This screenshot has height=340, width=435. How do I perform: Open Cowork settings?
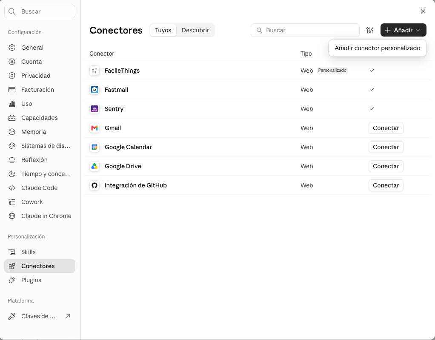40,202
